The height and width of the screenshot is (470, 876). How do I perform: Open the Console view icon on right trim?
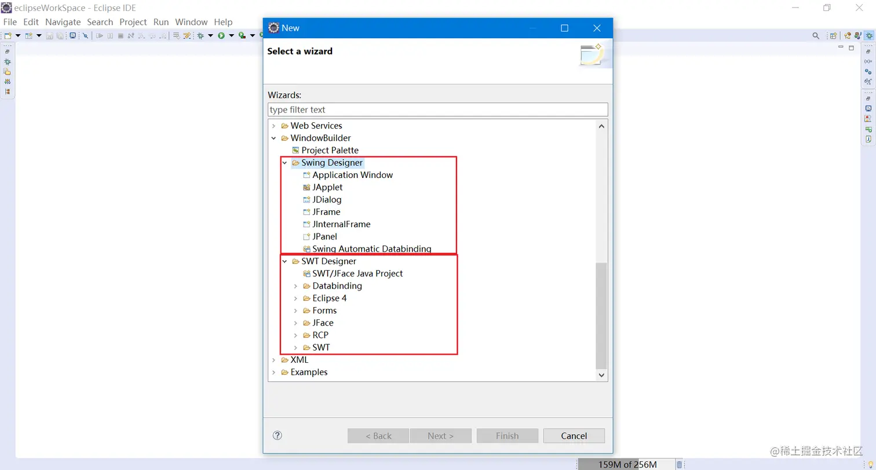pyautogui.click(x=868, y=108)
